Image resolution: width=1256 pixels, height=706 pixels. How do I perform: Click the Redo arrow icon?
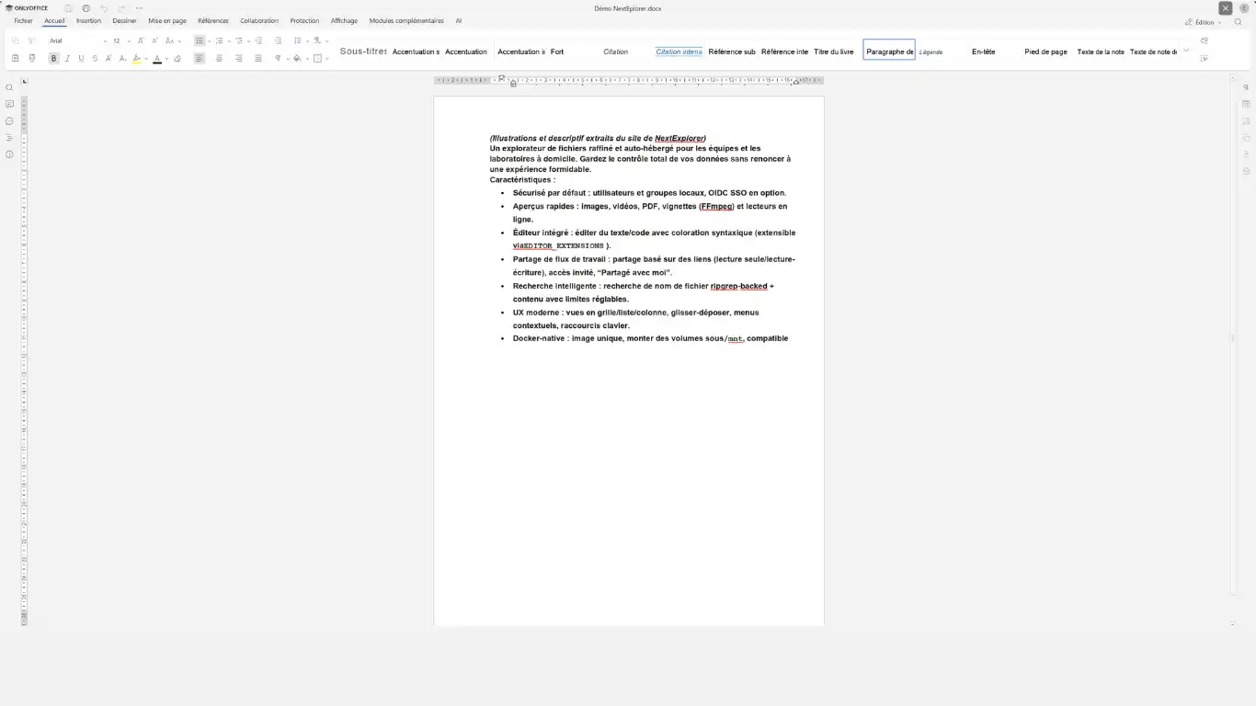click(121, 8)
